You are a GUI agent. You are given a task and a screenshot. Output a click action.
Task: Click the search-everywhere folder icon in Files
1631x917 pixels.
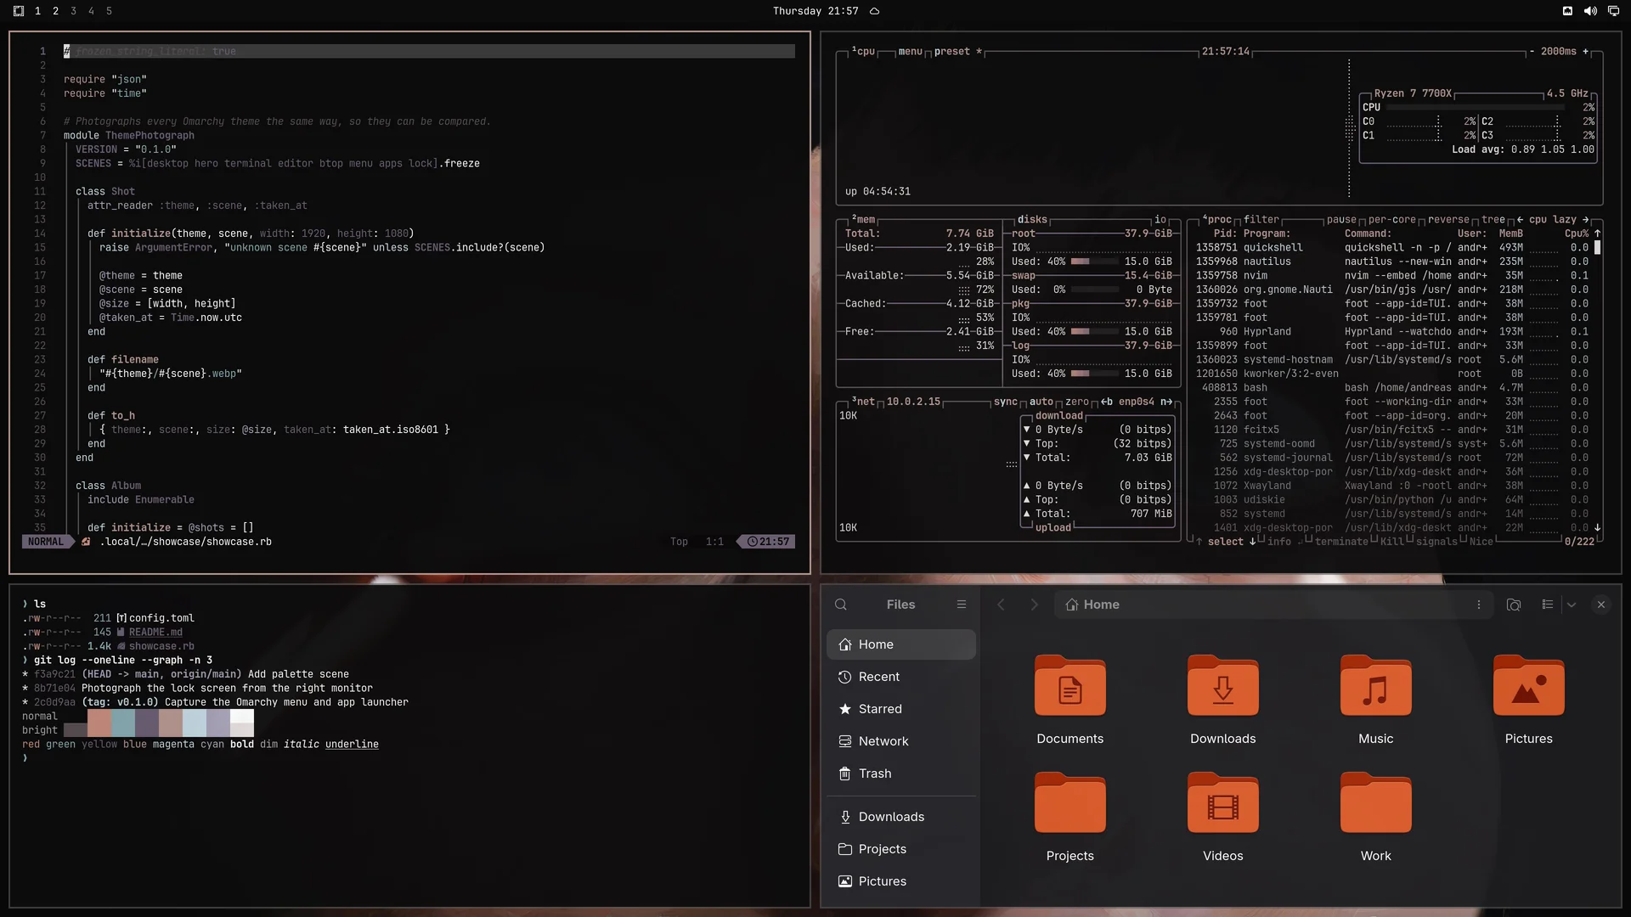tap(1514, 605)
